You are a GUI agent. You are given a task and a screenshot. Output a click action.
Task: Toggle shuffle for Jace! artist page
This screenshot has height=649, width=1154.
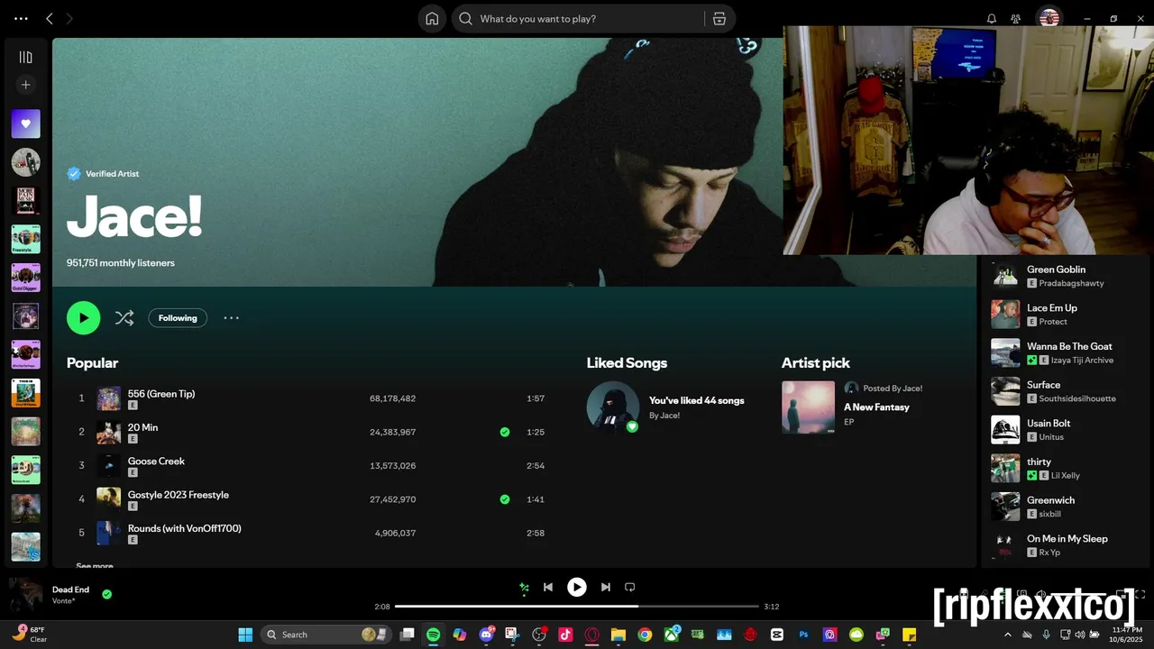(x=124, y=317)
